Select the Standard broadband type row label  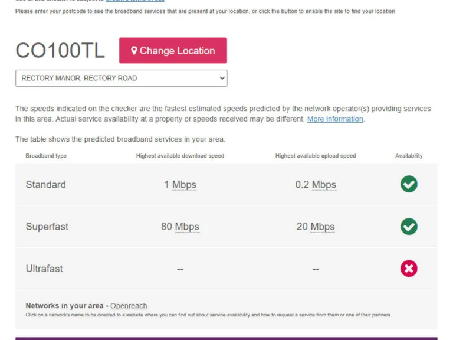click(x=46, y=185)
